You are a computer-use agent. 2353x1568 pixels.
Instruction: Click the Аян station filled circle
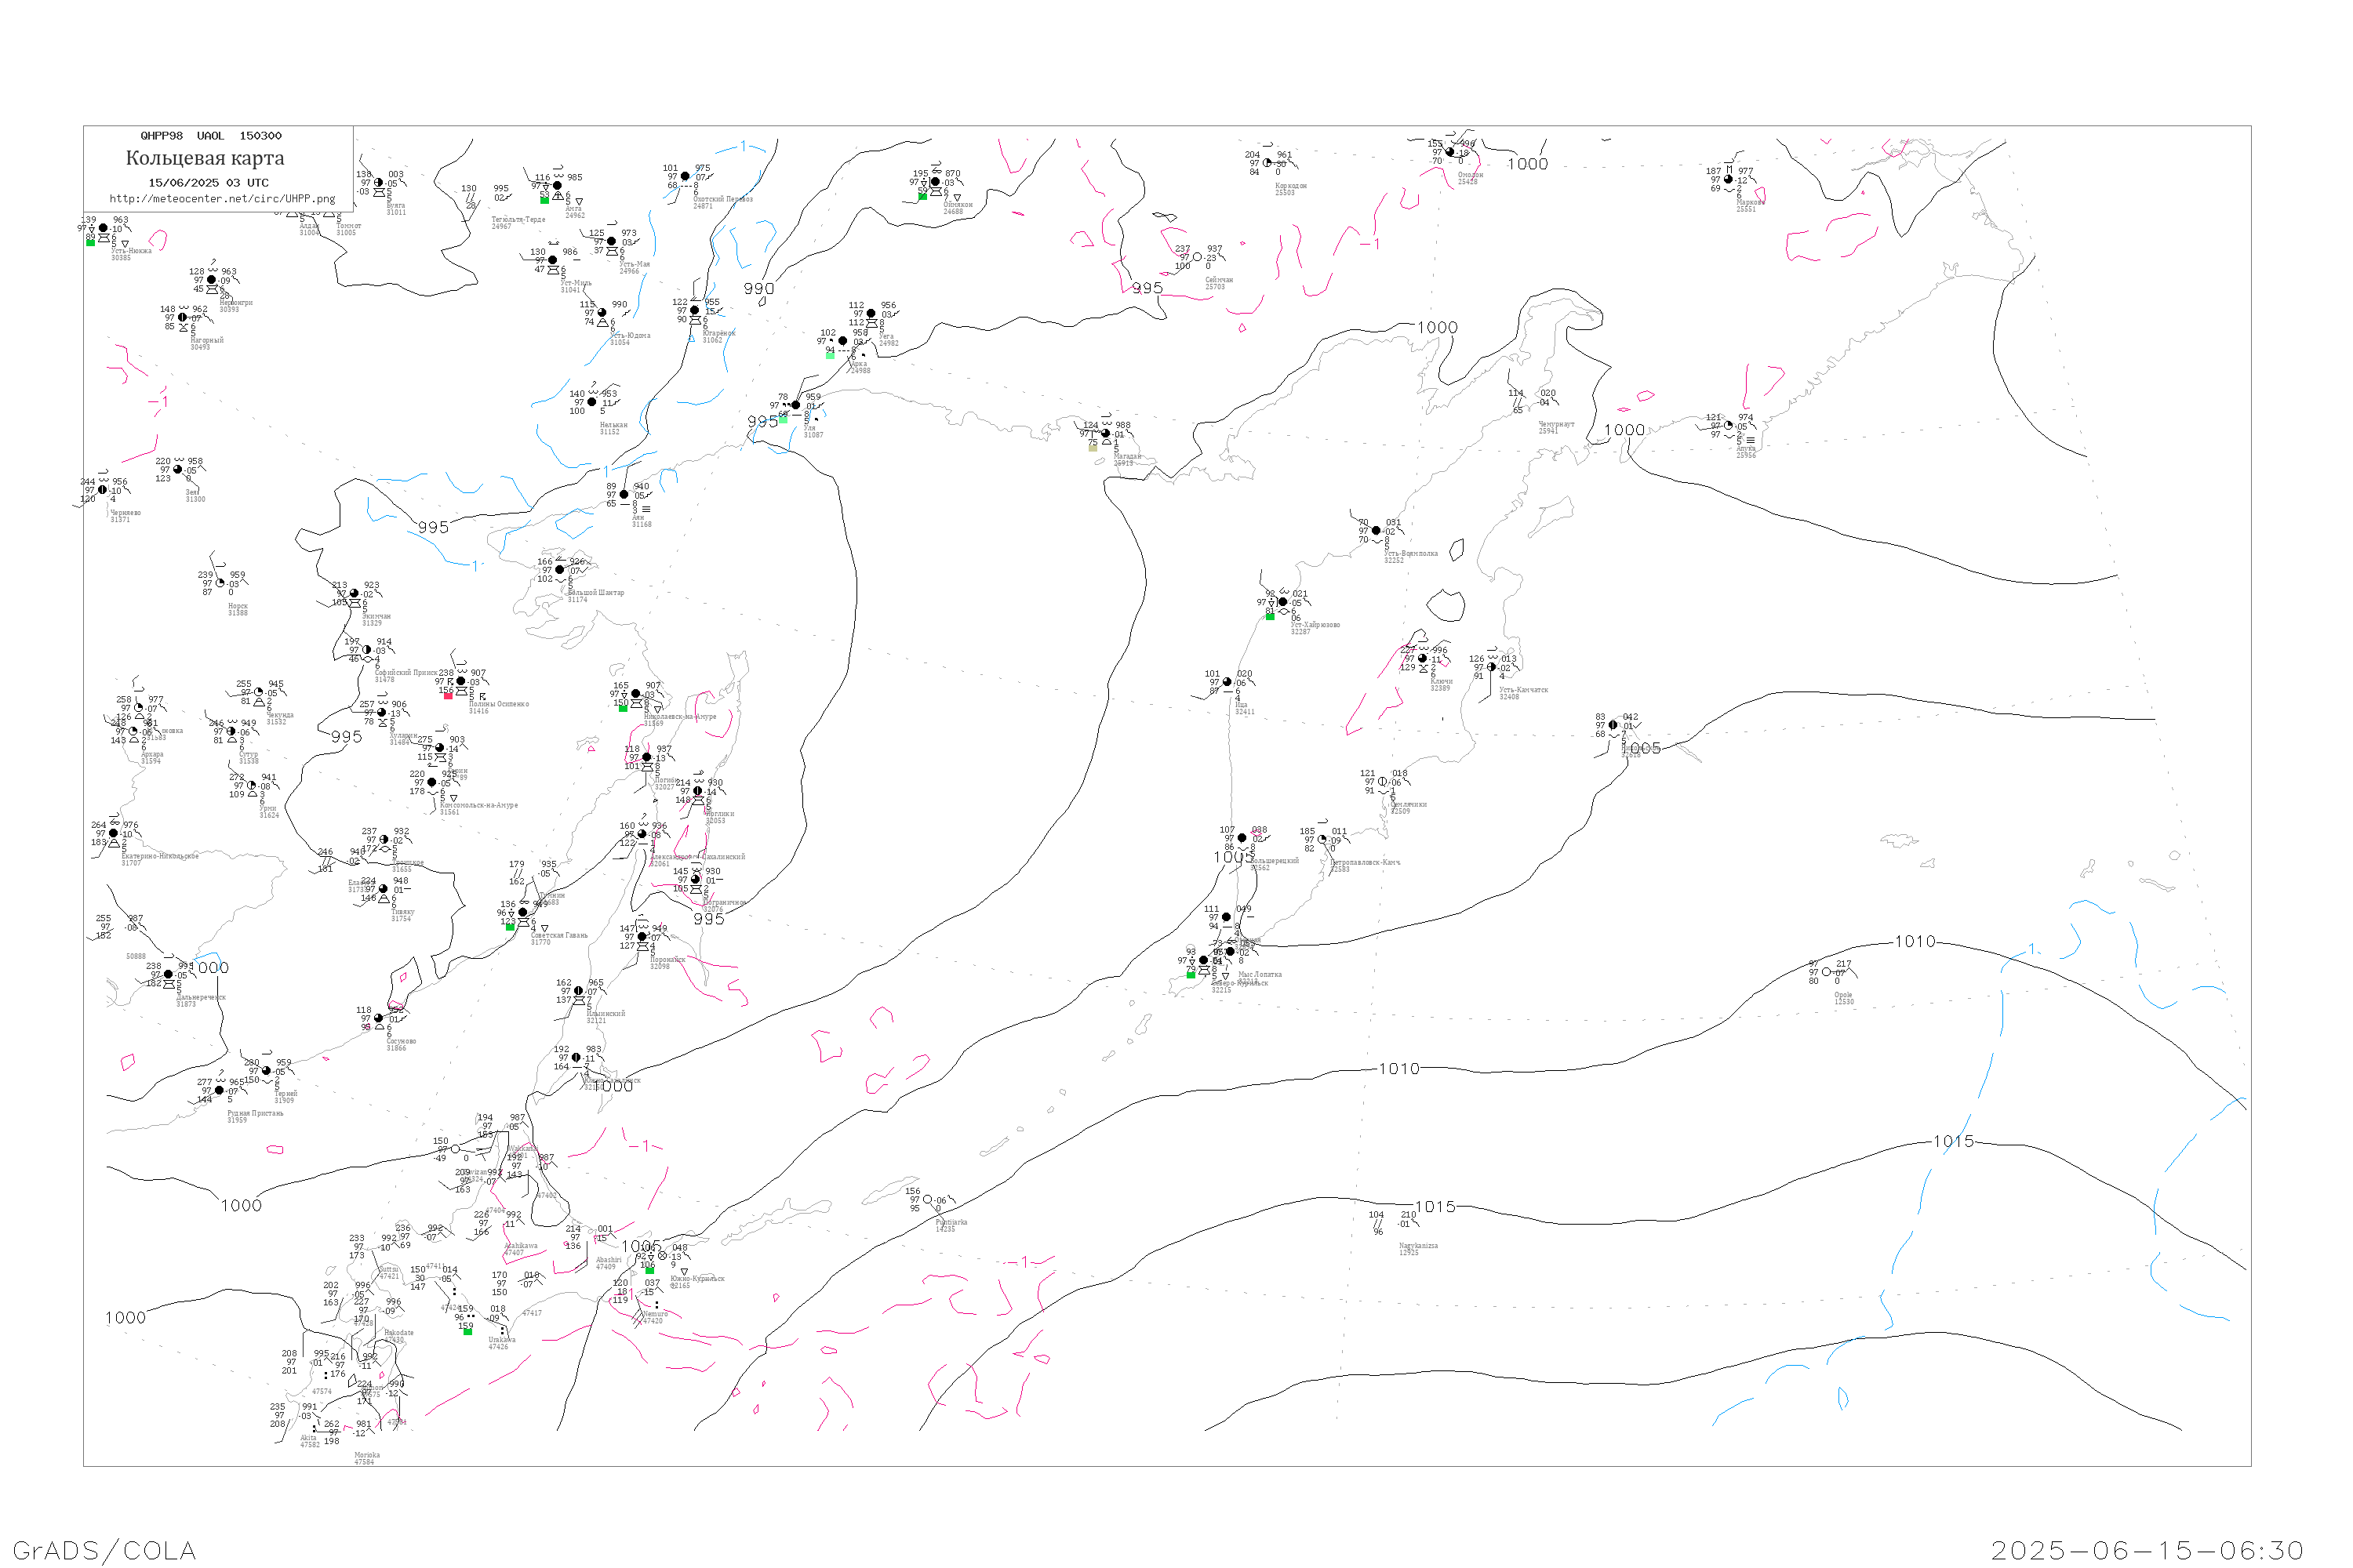[624, 495]
